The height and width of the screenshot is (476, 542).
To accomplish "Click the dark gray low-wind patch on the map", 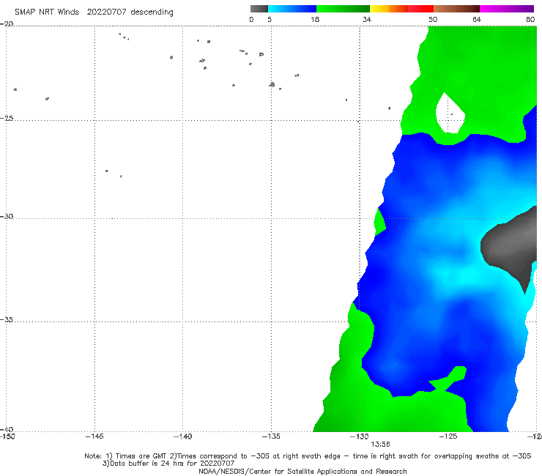I will click(x=508, y=244).
